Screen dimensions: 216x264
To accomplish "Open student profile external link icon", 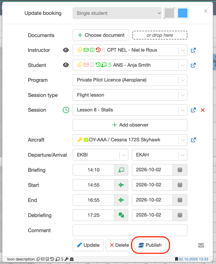I will [x=193, y=65].
